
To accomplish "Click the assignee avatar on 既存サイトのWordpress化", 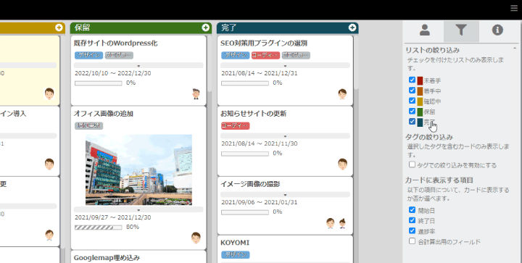I will (196, 94).
